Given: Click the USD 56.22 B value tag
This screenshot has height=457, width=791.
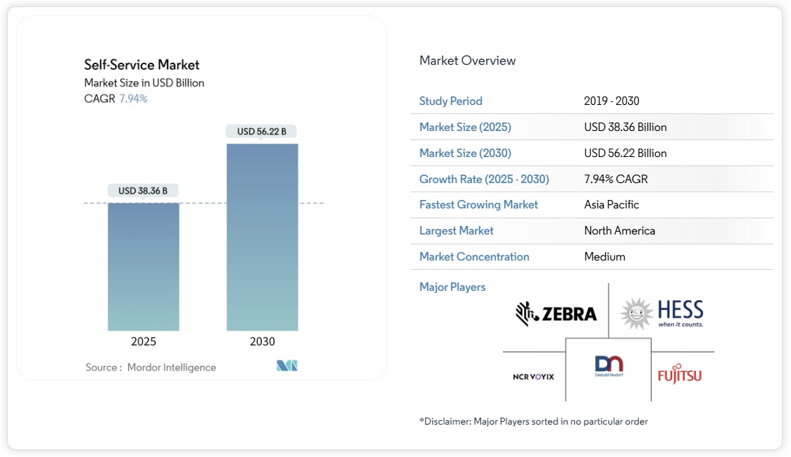Looking at the screenshot, I should pyautogui.click(x=262, y=131).
